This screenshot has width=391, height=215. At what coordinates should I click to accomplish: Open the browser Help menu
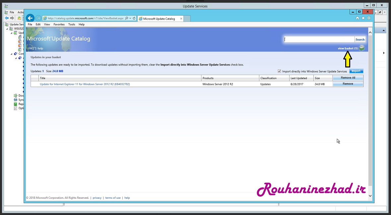82,24
